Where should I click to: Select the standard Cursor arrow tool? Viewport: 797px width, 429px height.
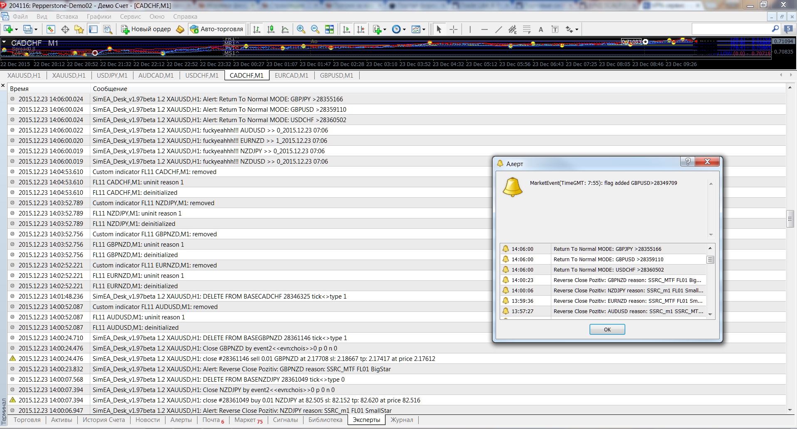tap(439, 29)
